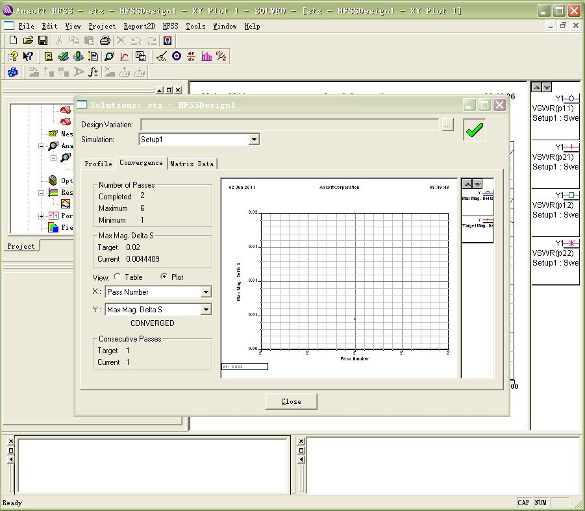This screenshot has height=511, width=585.
Task: Open the data table window icon
Action: click(141, 56)
